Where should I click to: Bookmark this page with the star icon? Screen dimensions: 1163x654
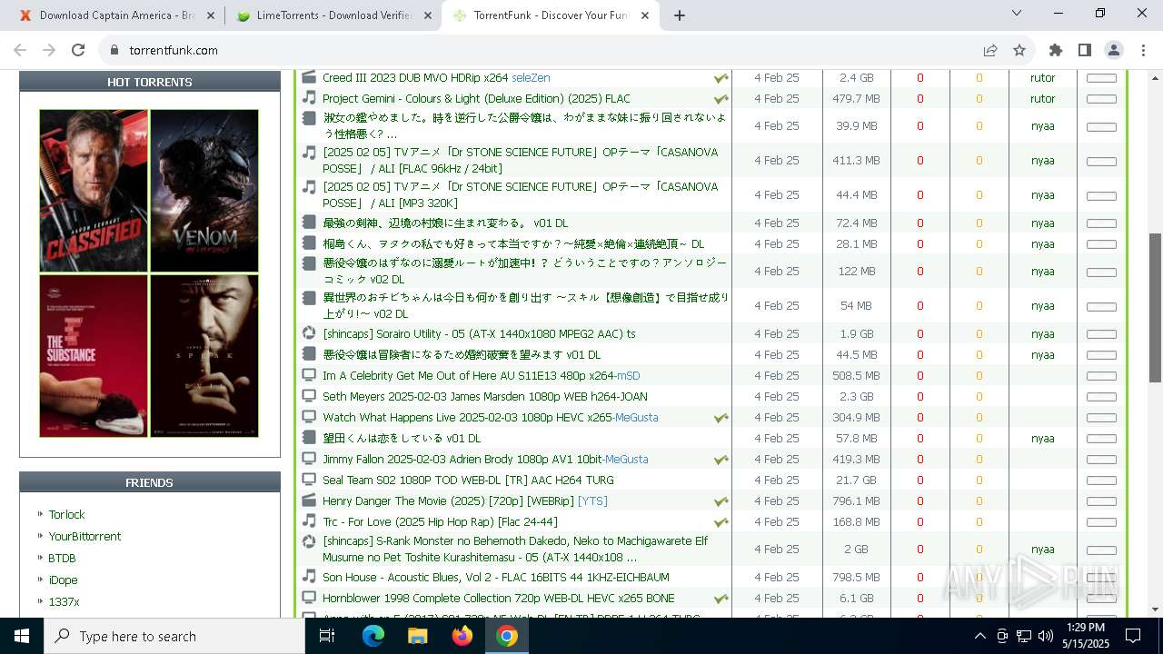click(1019, 50)
